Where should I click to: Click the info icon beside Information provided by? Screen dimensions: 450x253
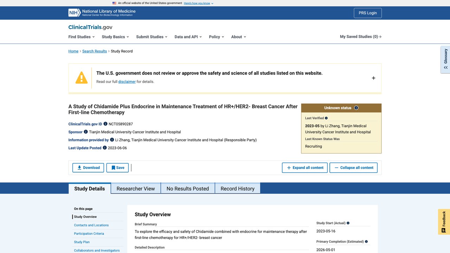point(112,140)
